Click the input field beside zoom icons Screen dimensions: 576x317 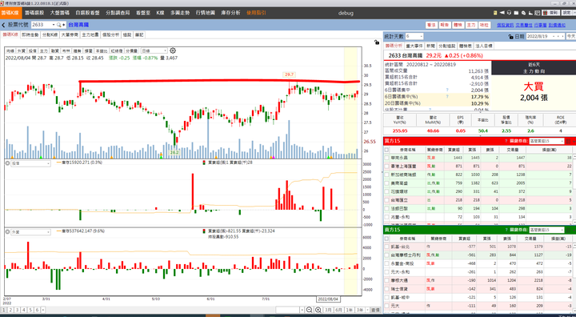pyautogui.click(x=288, y=310)
